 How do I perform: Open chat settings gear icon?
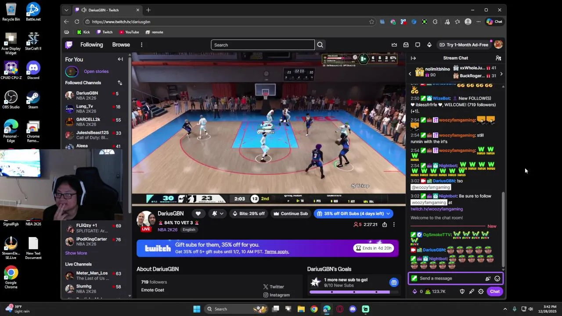(481, 291)
